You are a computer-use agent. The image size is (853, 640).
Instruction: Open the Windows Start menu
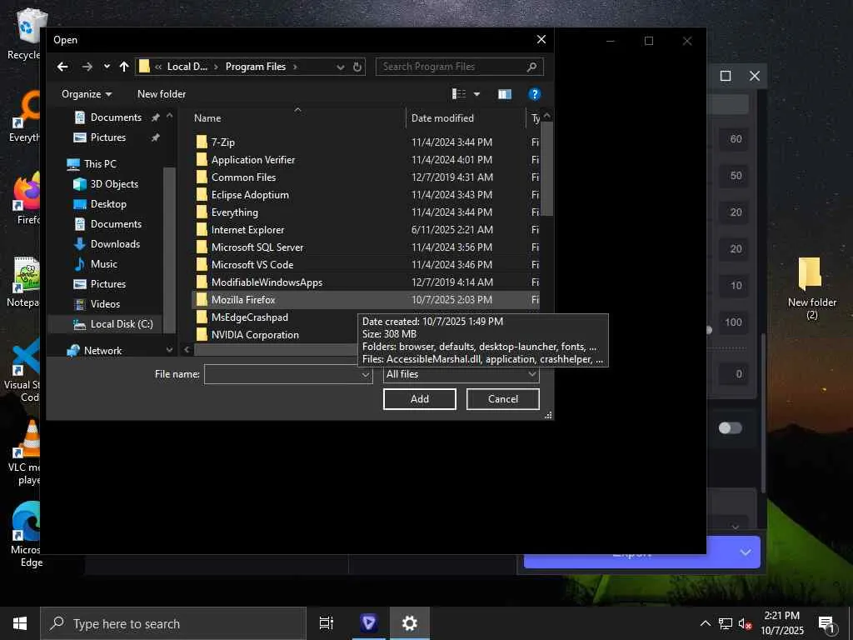(20, 623)
